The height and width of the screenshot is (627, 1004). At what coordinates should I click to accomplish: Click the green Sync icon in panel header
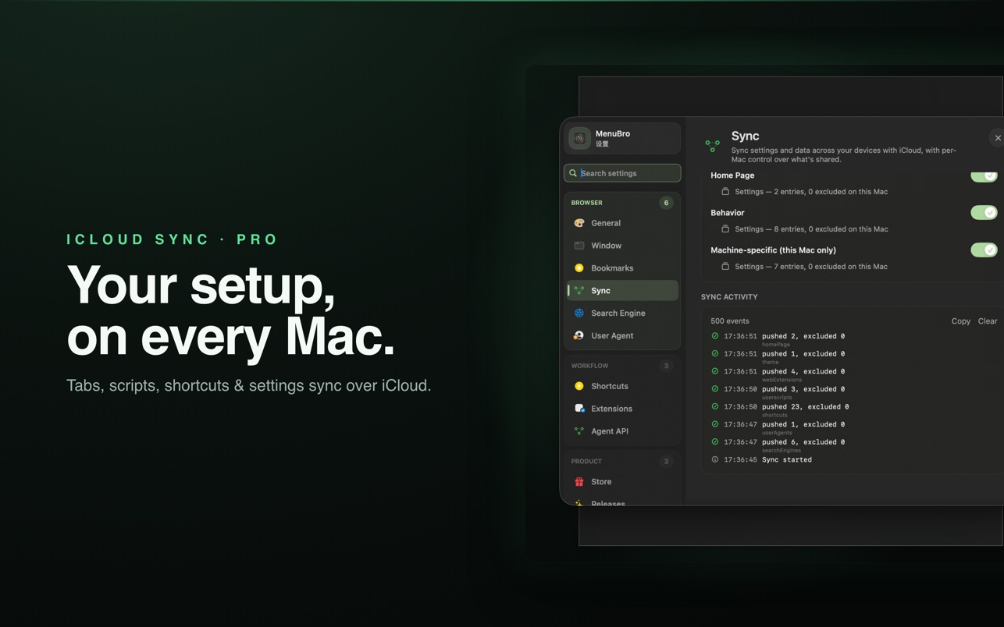pyautogui.click(x=713, y=145)
